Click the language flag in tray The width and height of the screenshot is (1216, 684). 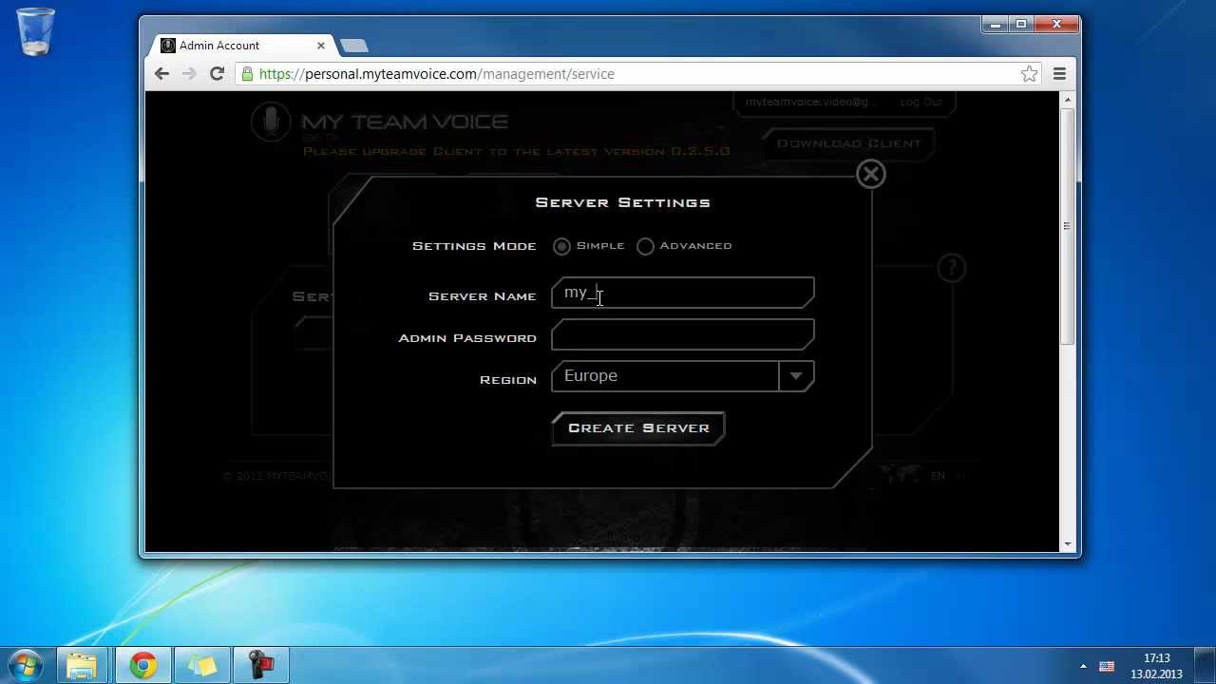(x=1107, y=666)
